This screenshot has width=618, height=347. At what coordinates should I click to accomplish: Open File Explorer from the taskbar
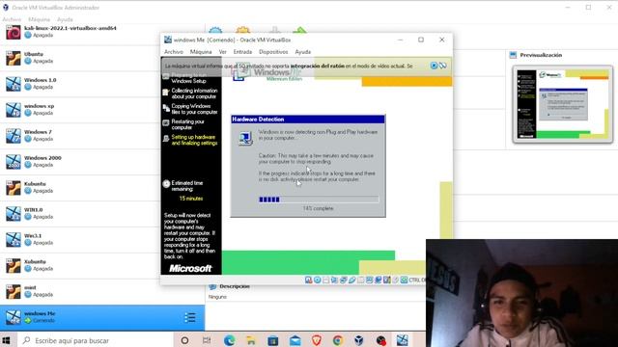point(251,340)
